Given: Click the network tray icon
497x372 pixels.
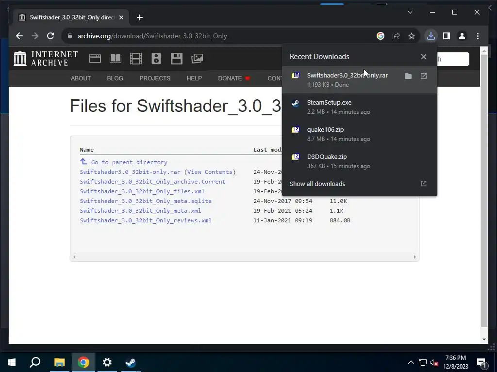Looking at the screenshot, I should 422,362.
